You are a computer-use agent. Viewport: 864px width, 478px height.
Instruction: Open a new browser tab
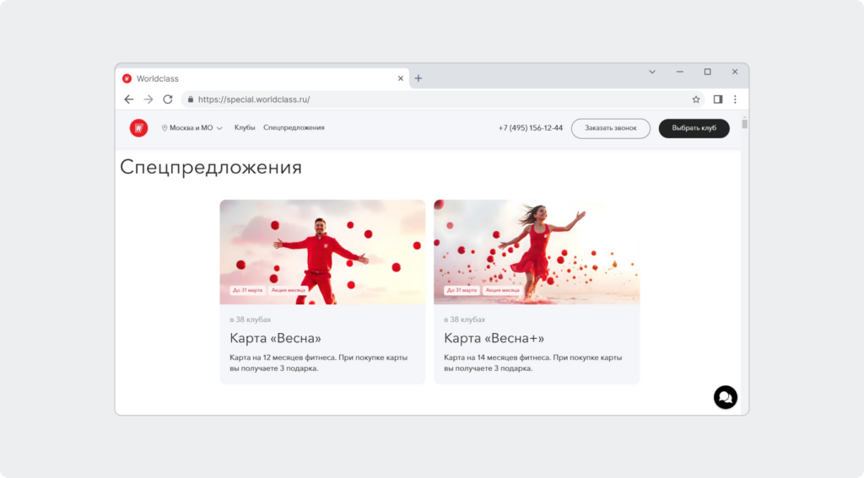pyautogui.click(x=418, y=78)
